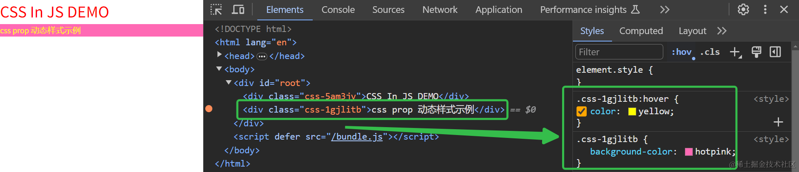Uncheck the color yellow property checkbox
The image size is (799, 172).
coord(581,111)
